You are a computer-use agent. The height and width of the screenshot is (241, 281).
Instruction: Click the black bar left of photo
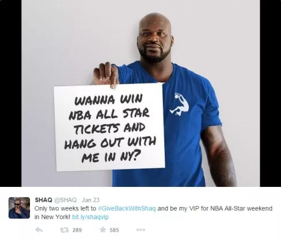(x=10, y=93)
